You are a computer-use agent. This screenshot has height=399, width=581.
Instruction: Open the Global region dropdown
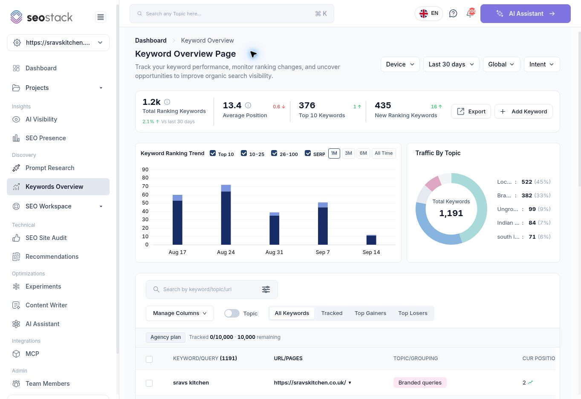[x=501, y=64]
